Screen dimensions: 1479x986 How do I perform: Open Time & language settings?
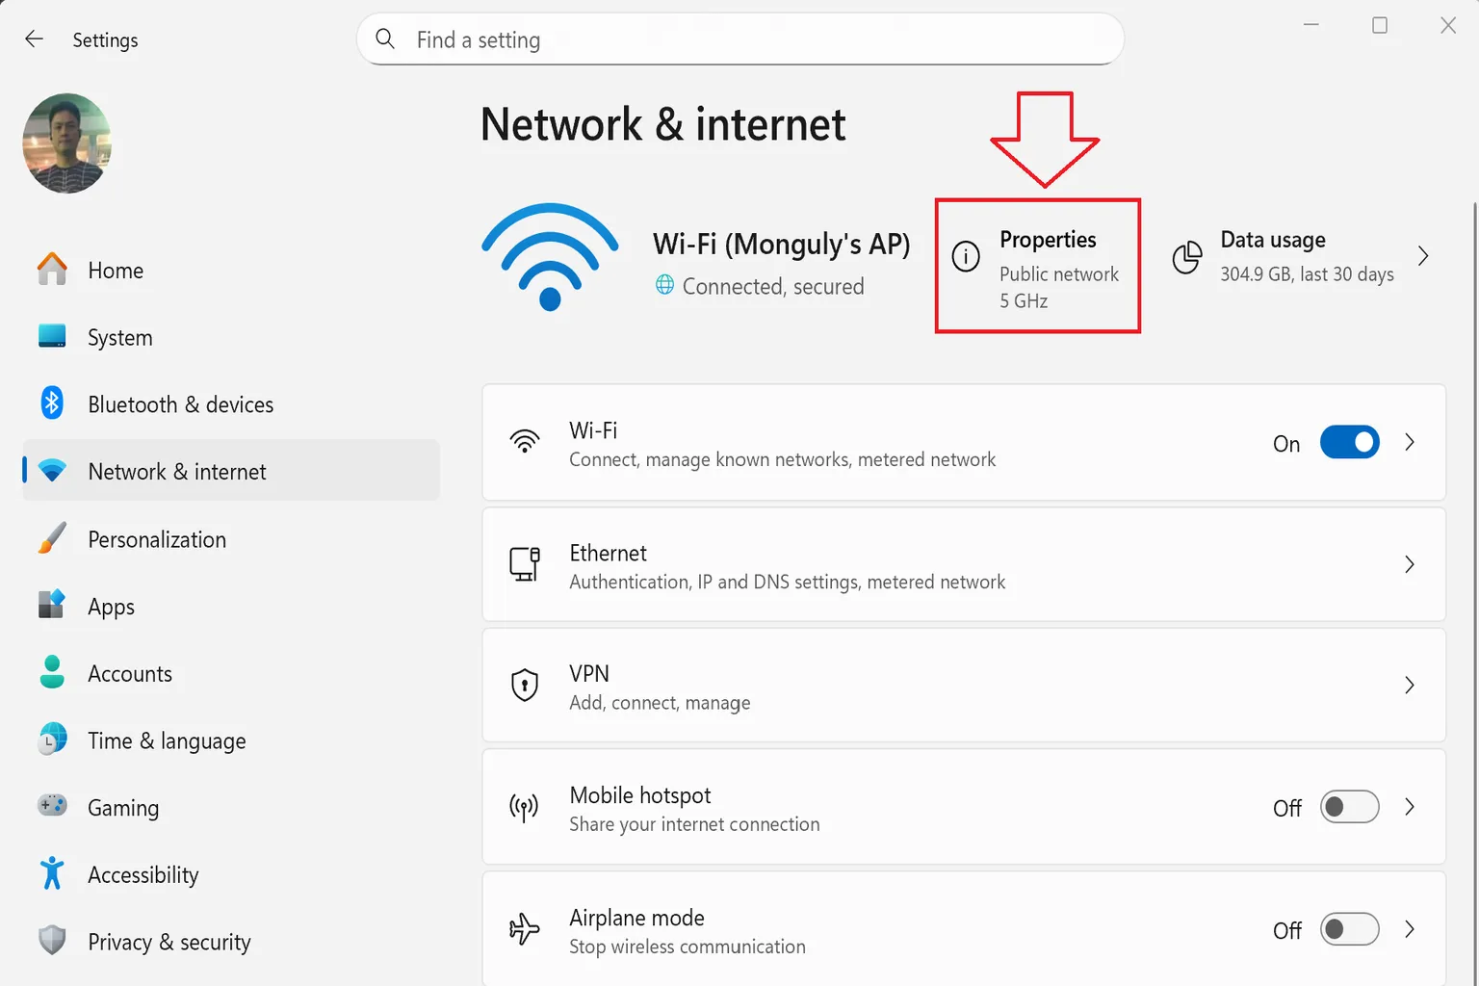click(231, 740)
